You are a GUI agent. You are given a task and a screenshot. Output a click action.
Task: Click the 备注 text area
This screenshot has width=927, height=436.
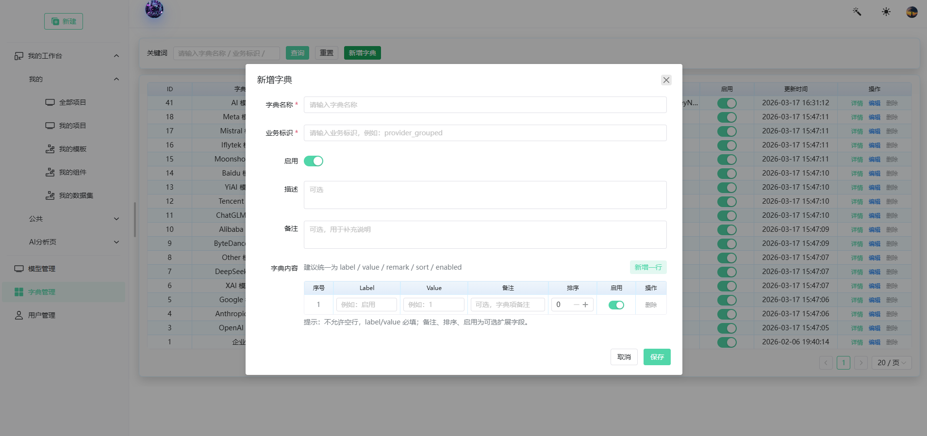(x=485, y=235)
